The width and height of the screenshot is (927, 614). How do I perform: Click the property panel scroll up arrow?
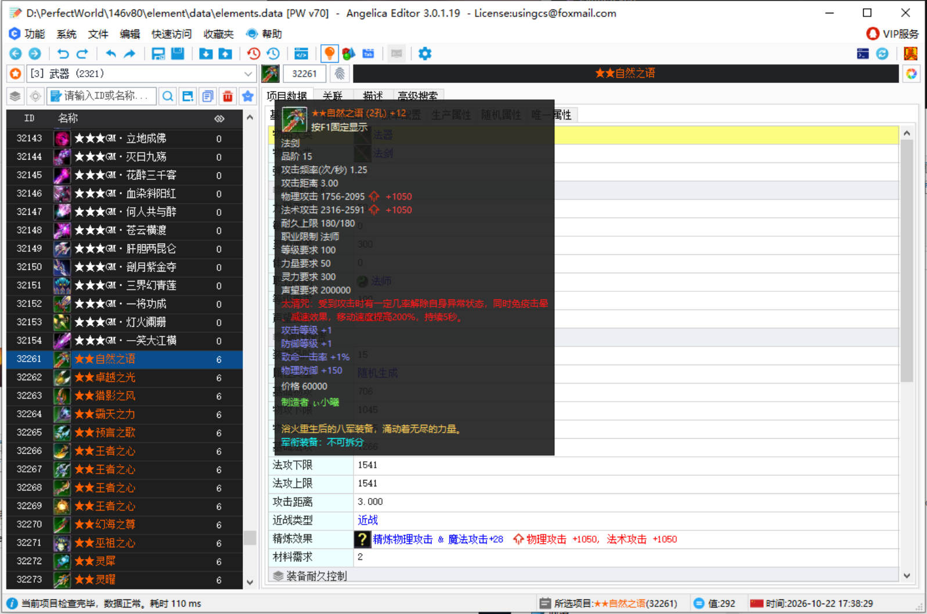(907, 133)
